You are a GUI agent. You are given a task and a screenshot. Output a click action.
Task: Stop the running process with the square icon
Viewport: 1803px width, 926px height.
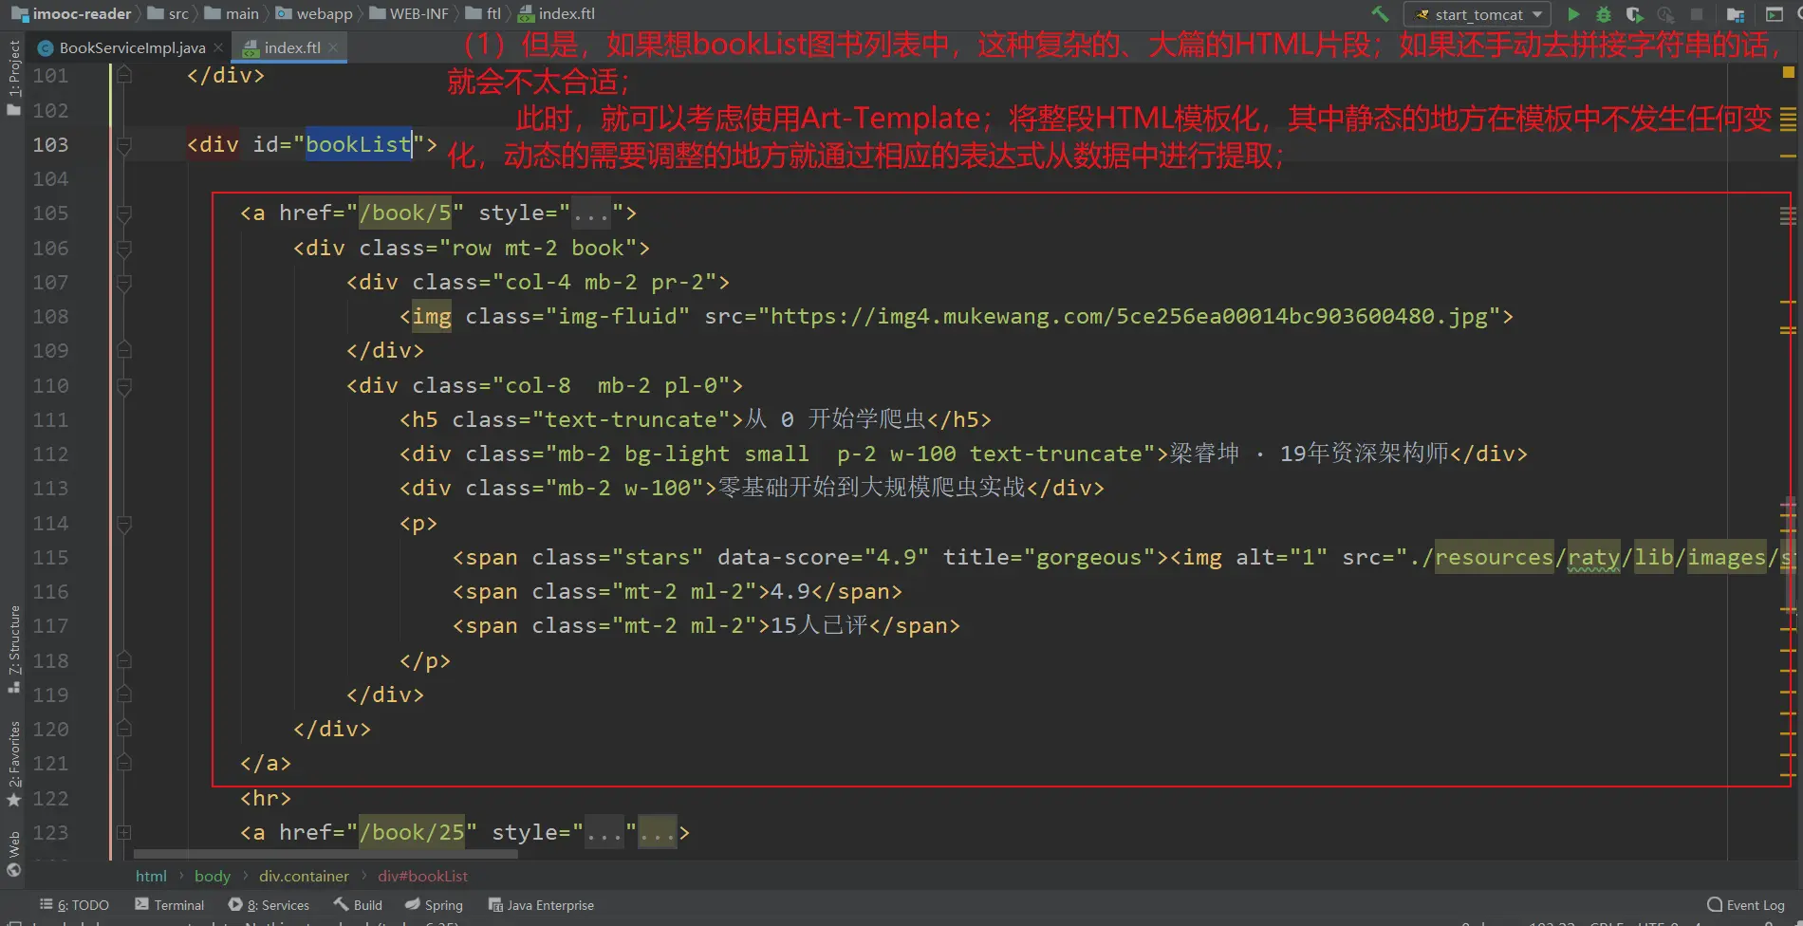pos(1697,14)
